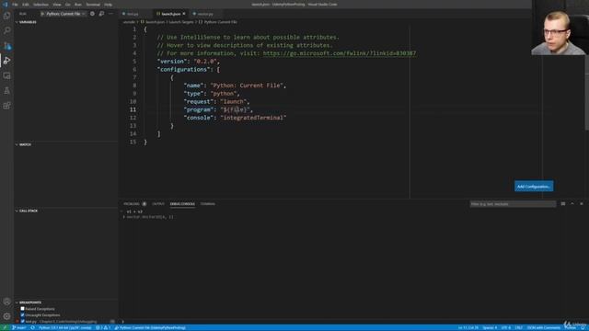Switch to the Output panel tab
The image size is (589, 331).
click(158, 204)
